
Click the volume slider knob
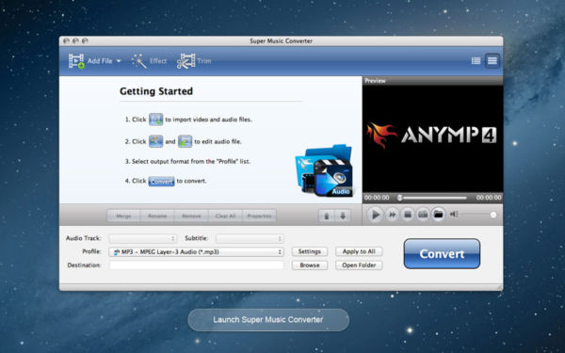492,215
